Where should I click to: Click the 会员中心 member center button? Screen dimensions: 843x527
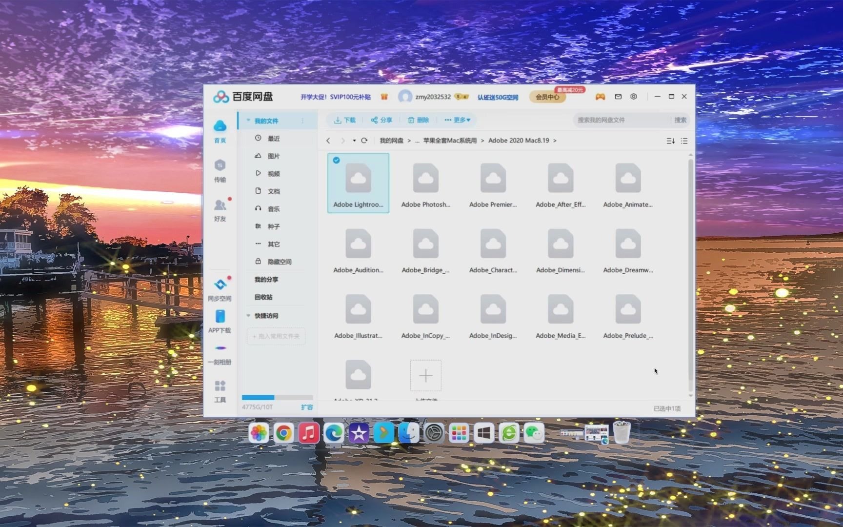coord(547,97)
